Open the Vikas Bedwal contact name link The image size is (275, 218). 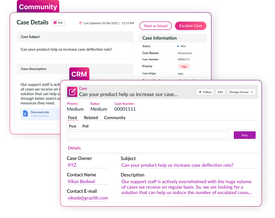81,182
